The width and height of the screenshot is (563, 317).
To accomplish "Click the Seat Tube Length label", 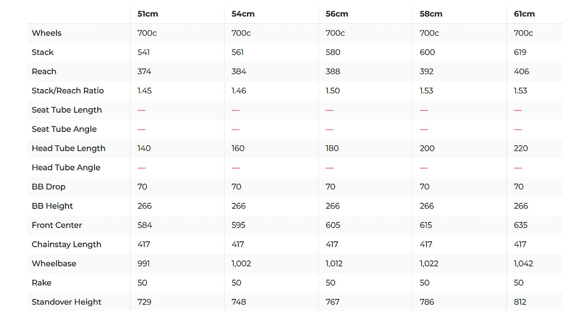I will (66, 110).
